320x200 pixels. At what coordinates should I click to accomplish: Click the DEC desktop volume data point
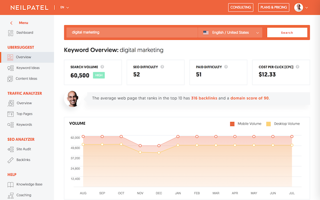click(x=159, y=153)
